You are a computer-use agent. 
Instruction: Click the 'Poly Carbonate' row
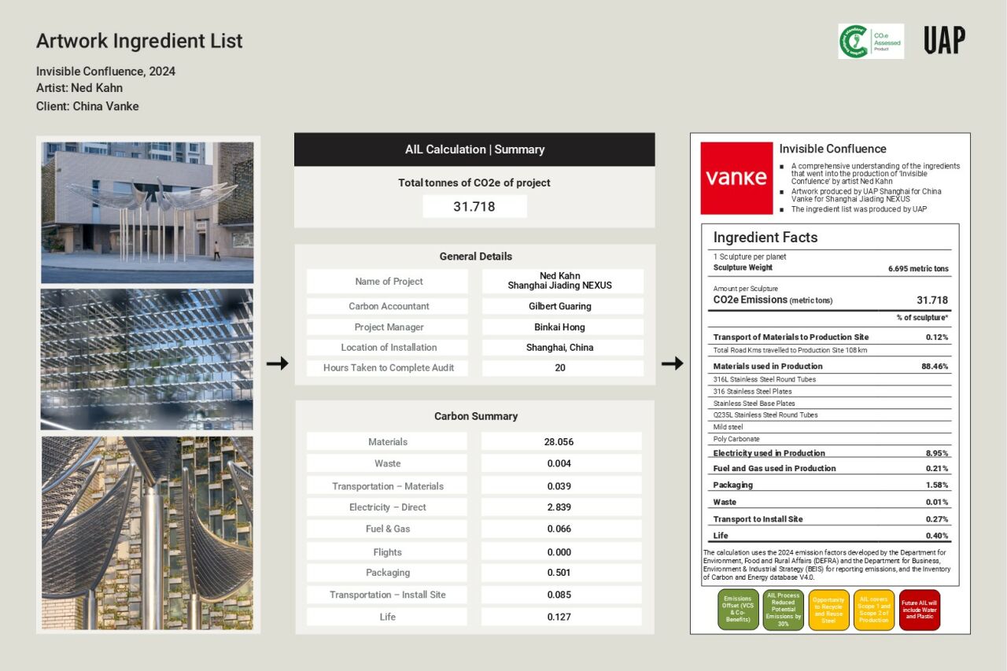(830, 439)
